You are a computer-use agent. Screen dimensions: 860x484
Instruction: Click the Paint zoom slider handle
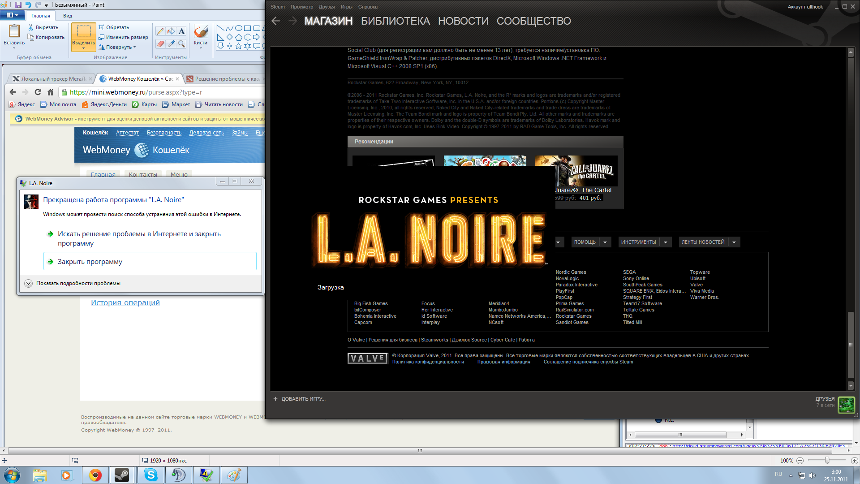click(827, 460)
